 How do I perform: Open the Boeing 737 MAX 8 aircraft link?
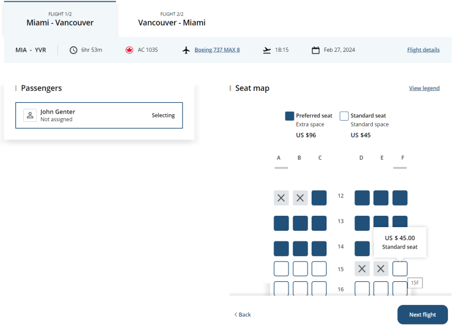coord(217,50)
